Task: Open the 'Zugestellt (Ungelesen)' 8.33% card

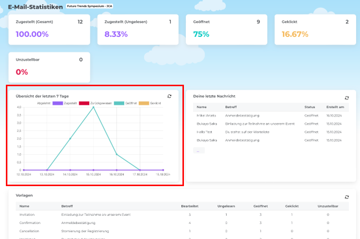Action: click(x=138, y=29)
